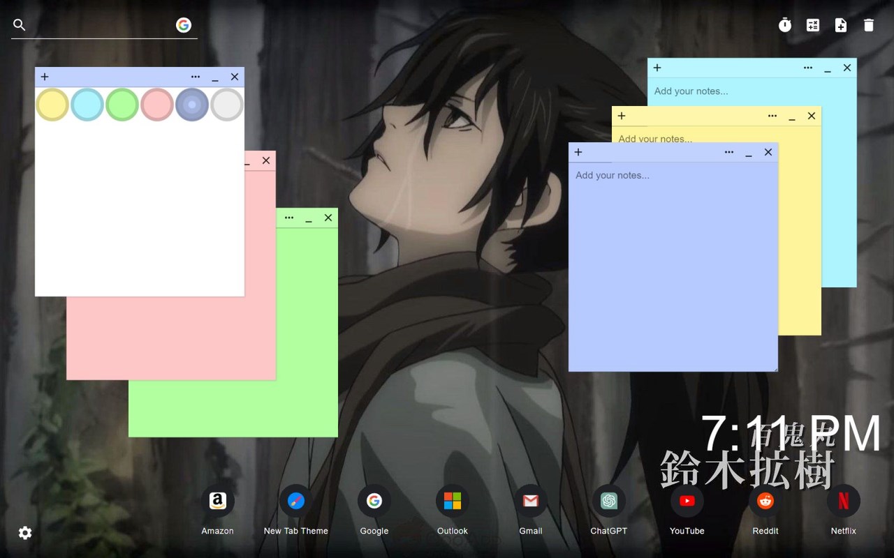Image resolution: width=894 pixels, height=558 pixels.
Task: Select the purple-blue color swatch
Action: 192,105
